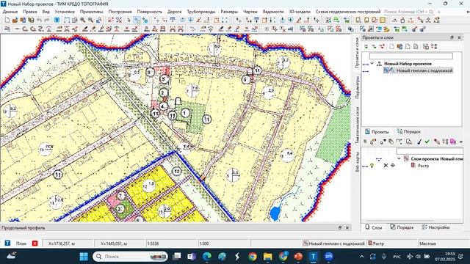The height and width of the screenshot is (264, 470).
Task: Open File Explorer from the taskbar
Action: coord(267,257)
